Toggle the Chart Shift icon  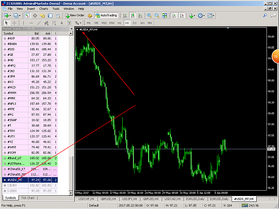pos(182,16)
